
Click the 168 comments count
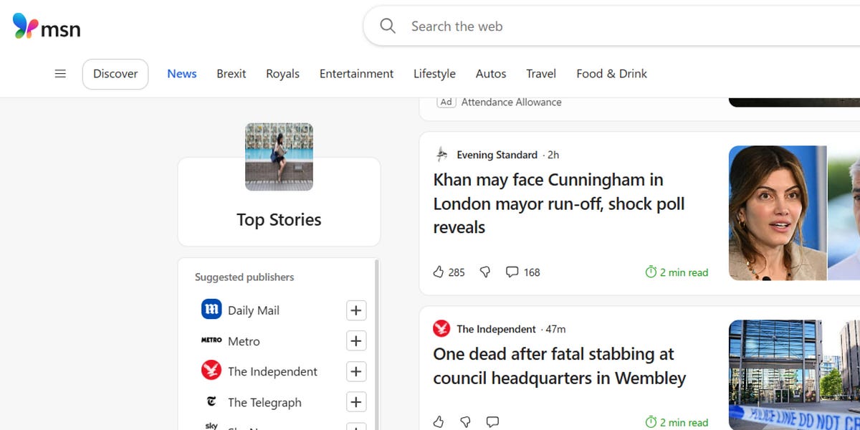[x=532, y=272]
